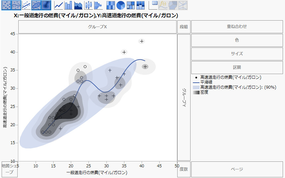The width and height of the screenshot is (285, 178).
Task: Click the plus marker at the plot's top
Action: click(x=142, y=41)
